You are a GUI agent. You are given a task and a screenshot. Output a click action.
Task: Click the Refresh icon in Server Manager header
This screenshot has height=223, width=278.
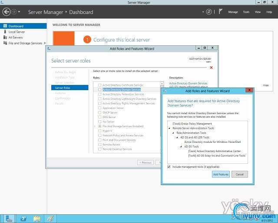pyautogui.click(x=209, y=12)
